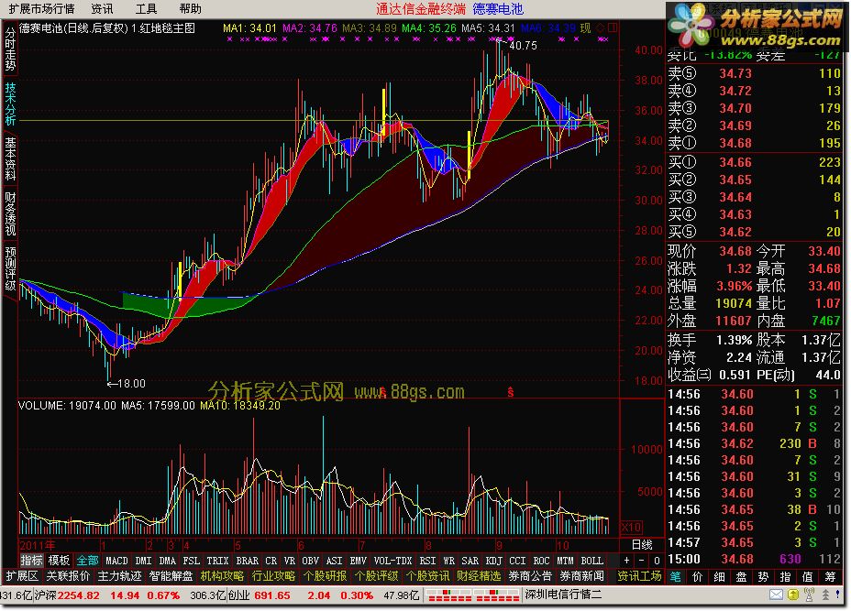Image resolution: width=851 pixels, height=611 pixels.
Task: Apply the FSL indicator
Action: tap(191, 561)
